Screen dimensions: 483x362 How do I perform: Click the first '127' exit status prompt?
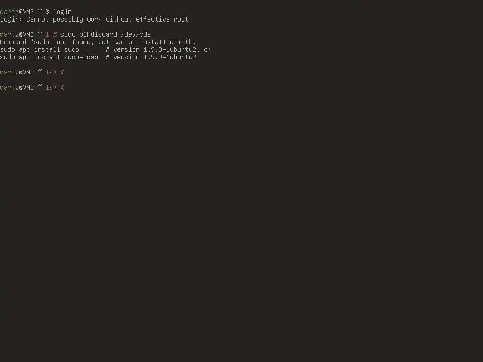51,72
